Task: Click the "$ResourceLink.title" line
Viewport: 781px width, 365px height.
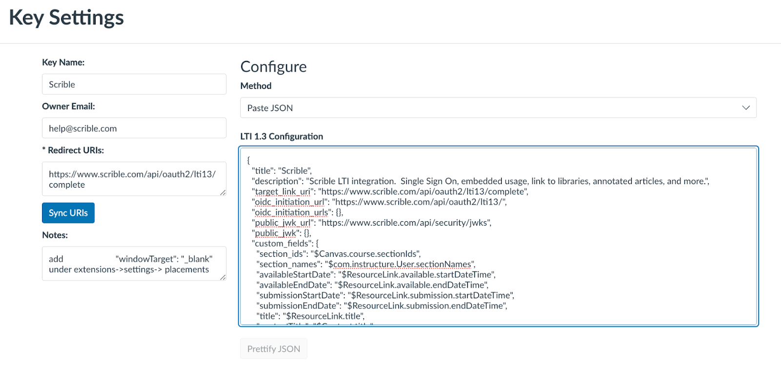Action: click(310, 316)
